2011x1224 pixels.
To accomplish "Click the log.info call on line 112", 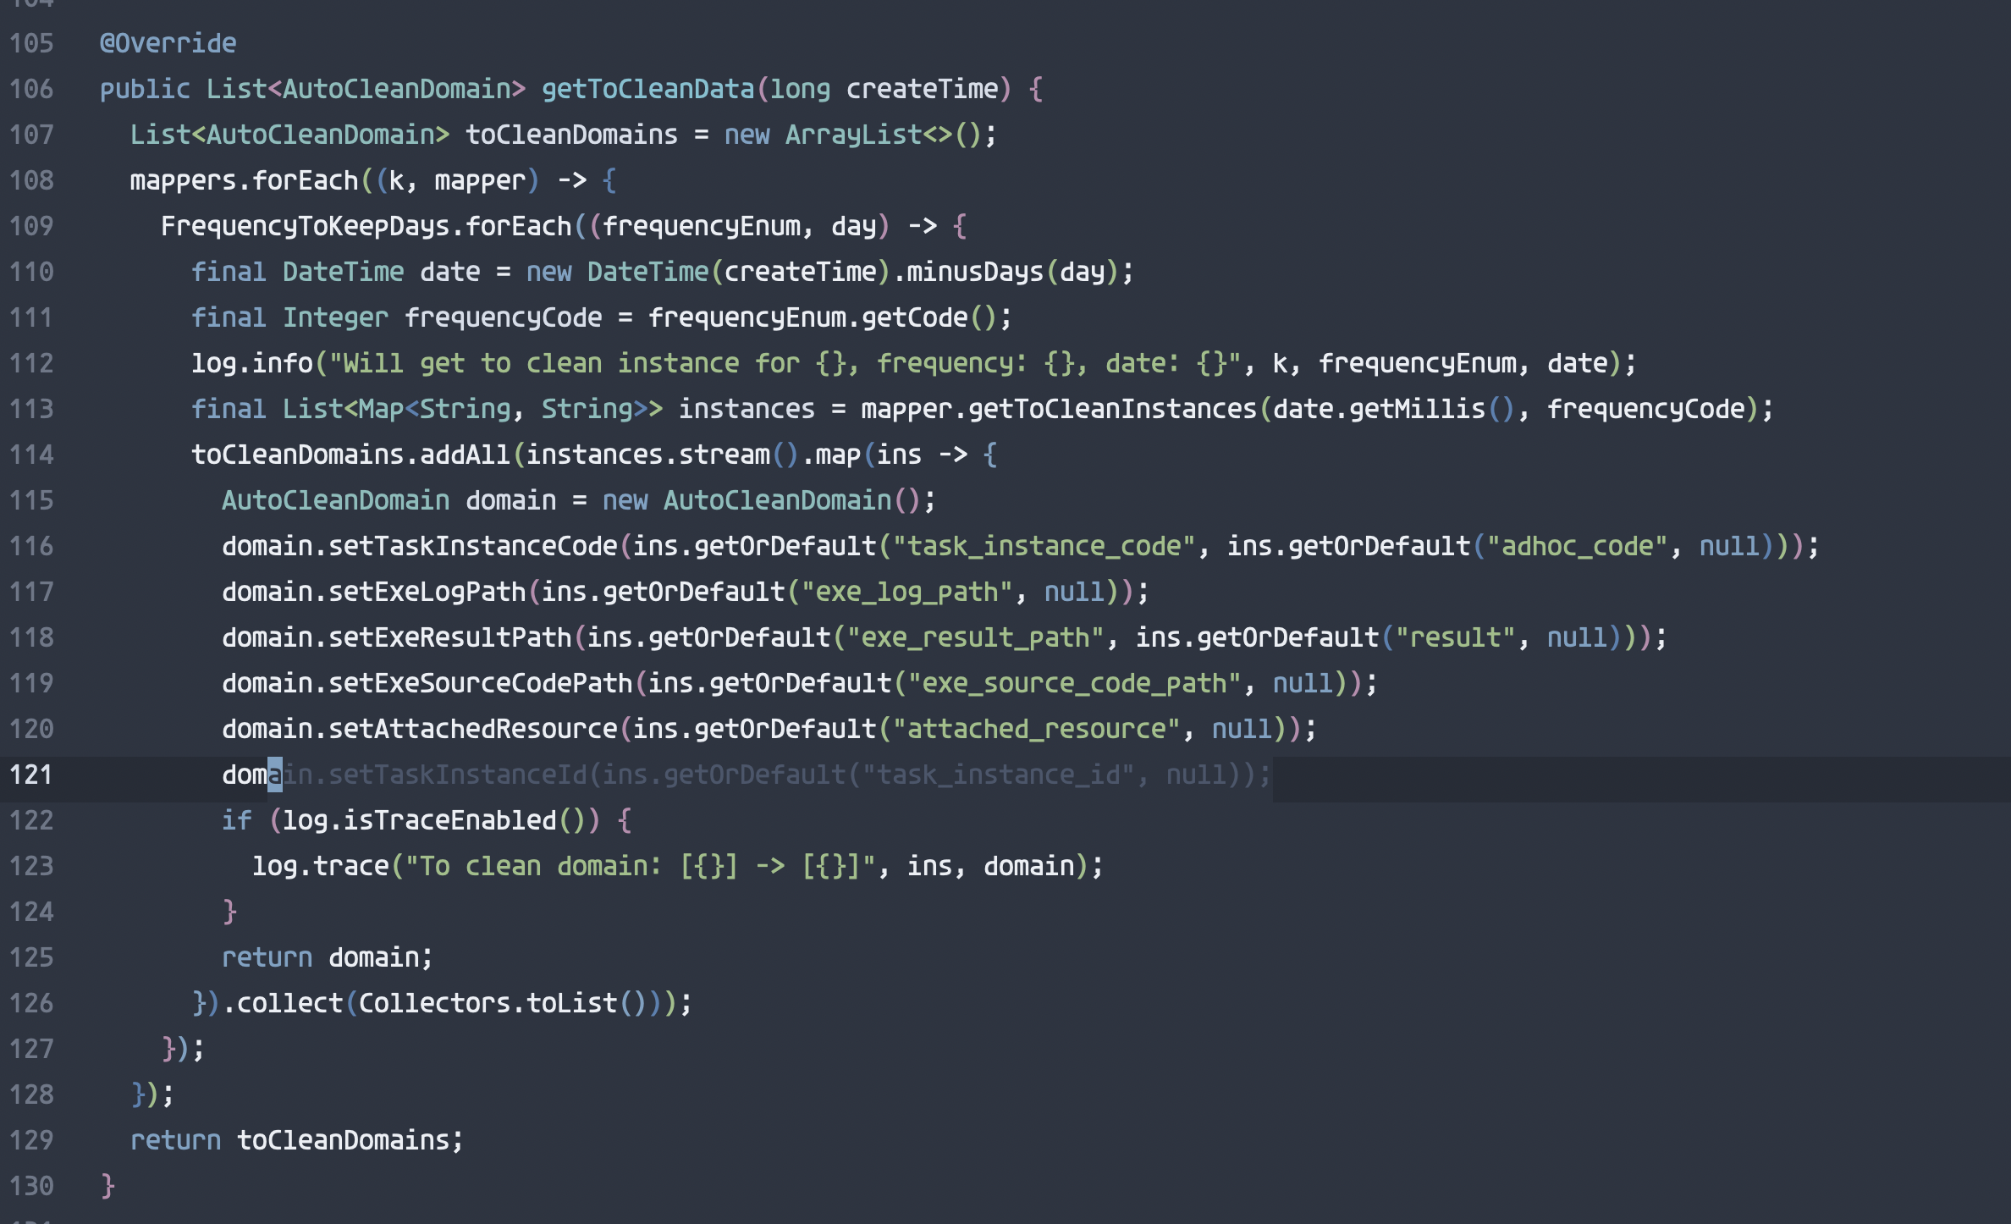I will pyautogui.click(x=252, y=362).
